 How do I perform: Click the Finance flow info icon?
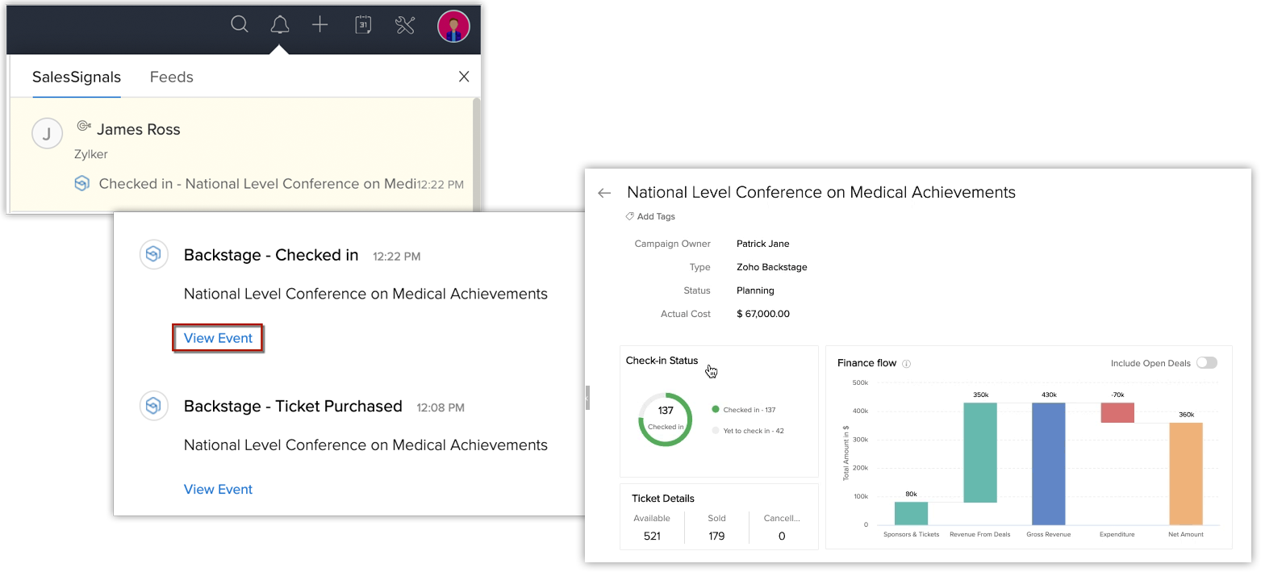click(x=907, y=364)
